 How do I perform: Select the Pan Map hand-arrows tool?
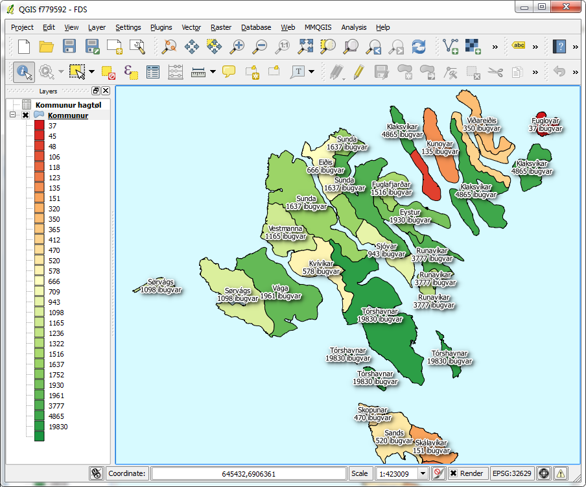point(192,47)
